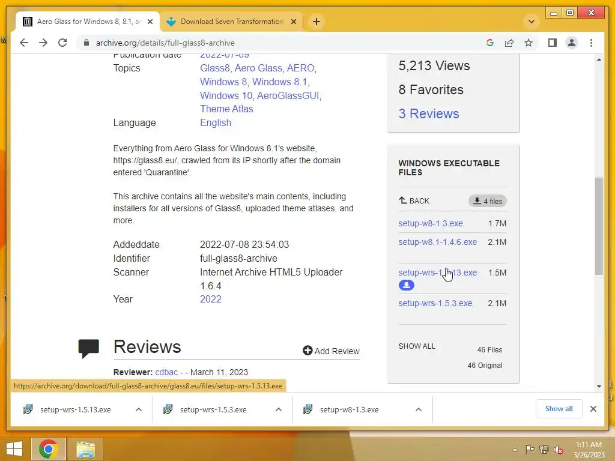Close the Download Seven Transformation tab
The width and height of the screenshot is (615, 461).
pyautogui.click(x=293, y=22)
